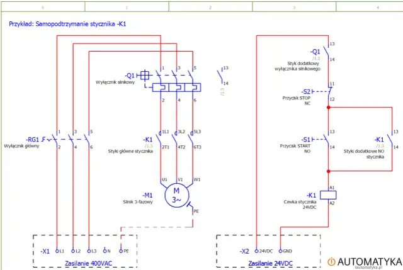Click column header 2 in the top ruler
This screenshot has width=403, height=270.
coord(210,7)
